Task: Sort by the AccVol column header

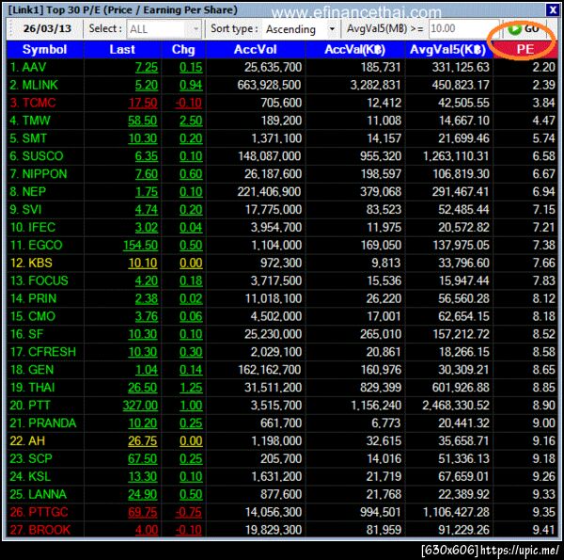Action: 256,49
